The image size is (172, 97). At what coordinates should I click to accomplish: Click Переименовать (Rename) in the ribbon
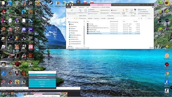116,13
